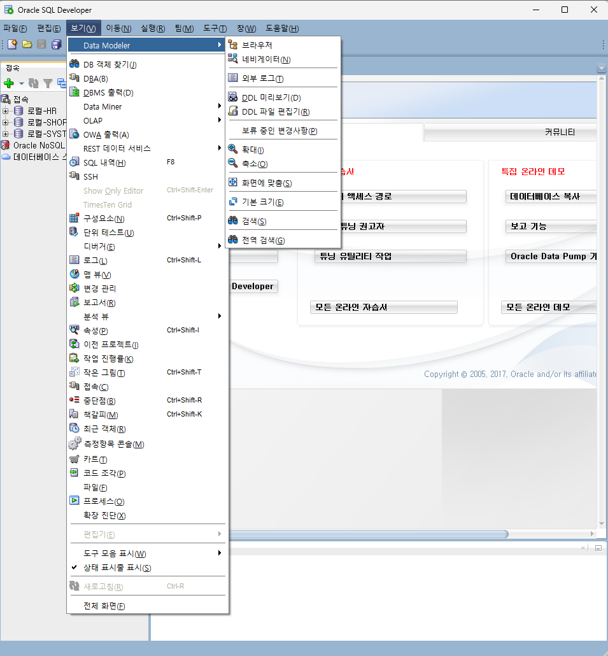The height and width of the screenshot is (656, 608).
Task: Expand the 로컬-SHOP connection node
Action: click(6, 122)
